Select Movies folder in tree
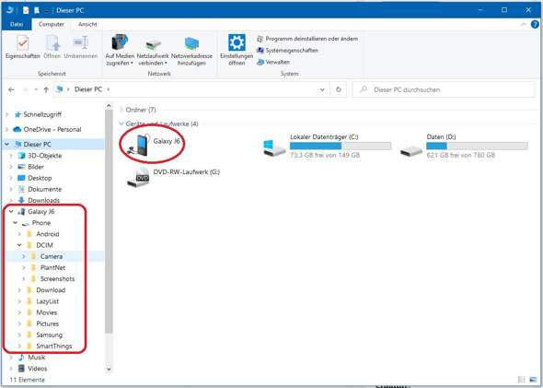Image resolution: width=543 pixels, height=388 pixels. (46, 312)
